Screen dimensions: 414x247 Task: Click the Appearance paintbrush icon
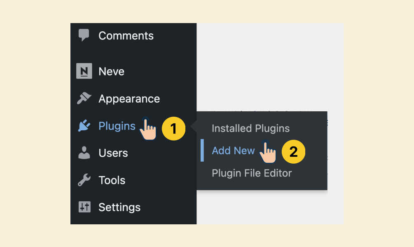[x=84, y=98]
